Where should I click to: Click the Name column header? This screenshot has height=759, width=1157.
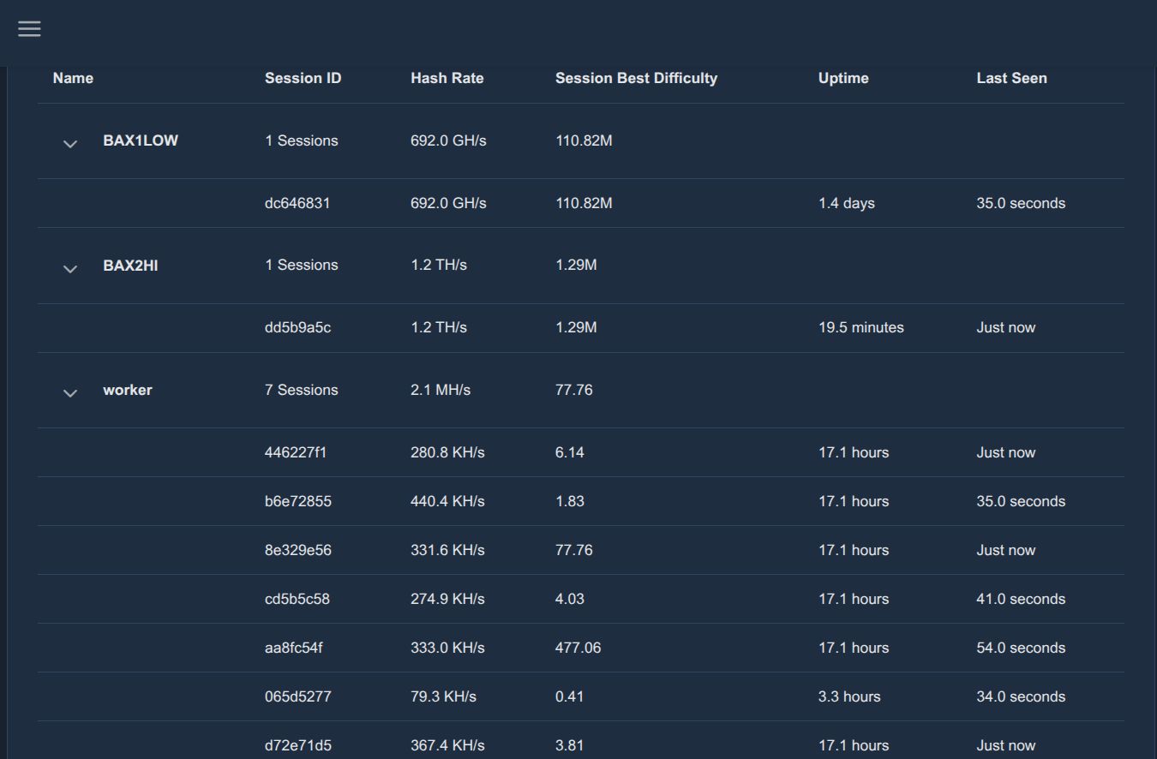click(x=73, y=78)
